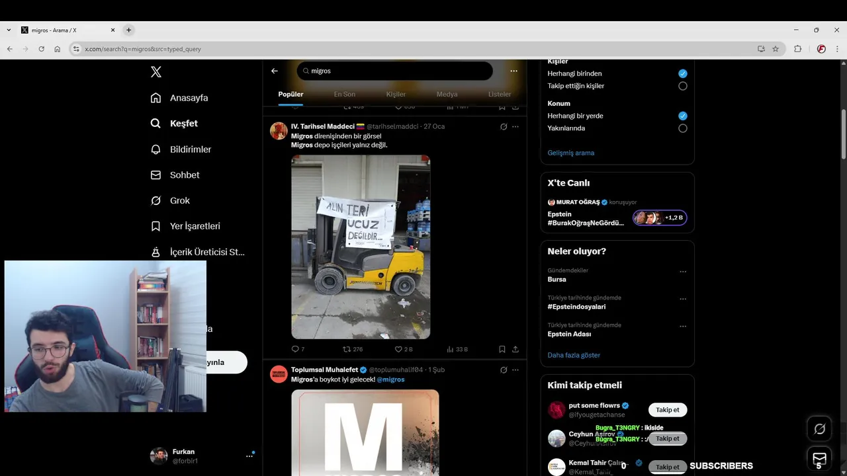The image size is (847, 476).
Task: Click Grok icon on Toplumsal Muhalefet post
Action: [504, 370]
